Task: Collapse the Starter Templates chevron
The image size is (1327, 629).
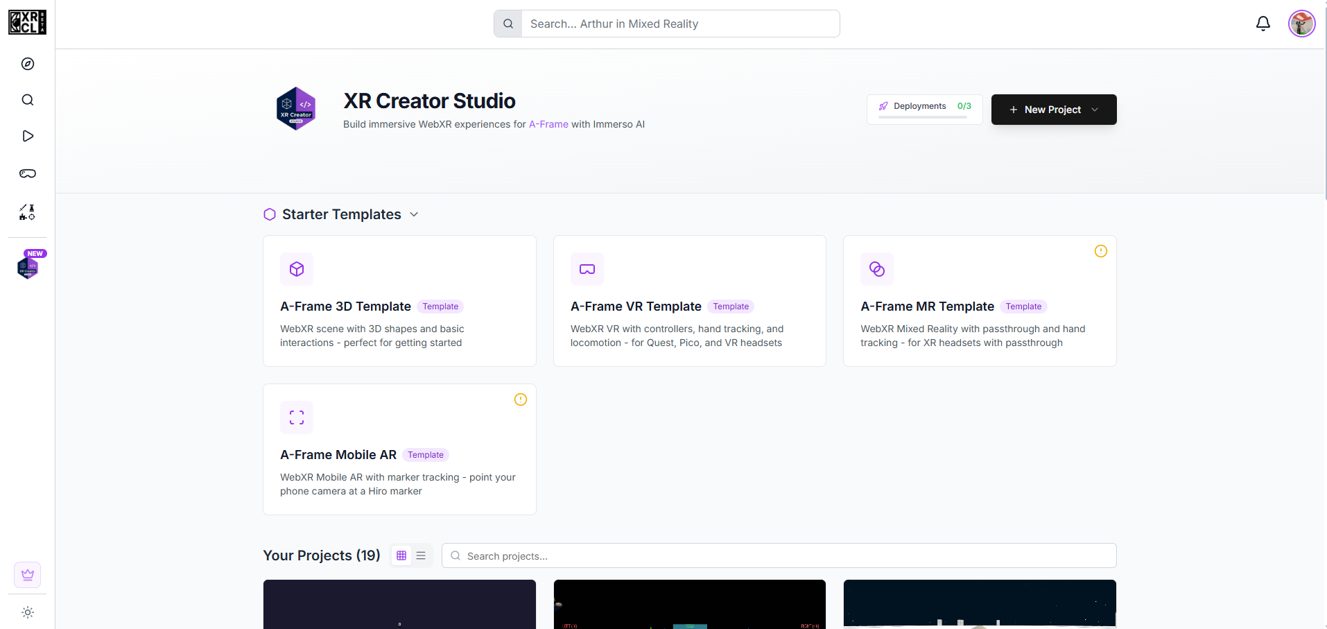Action: coord(414,214)
